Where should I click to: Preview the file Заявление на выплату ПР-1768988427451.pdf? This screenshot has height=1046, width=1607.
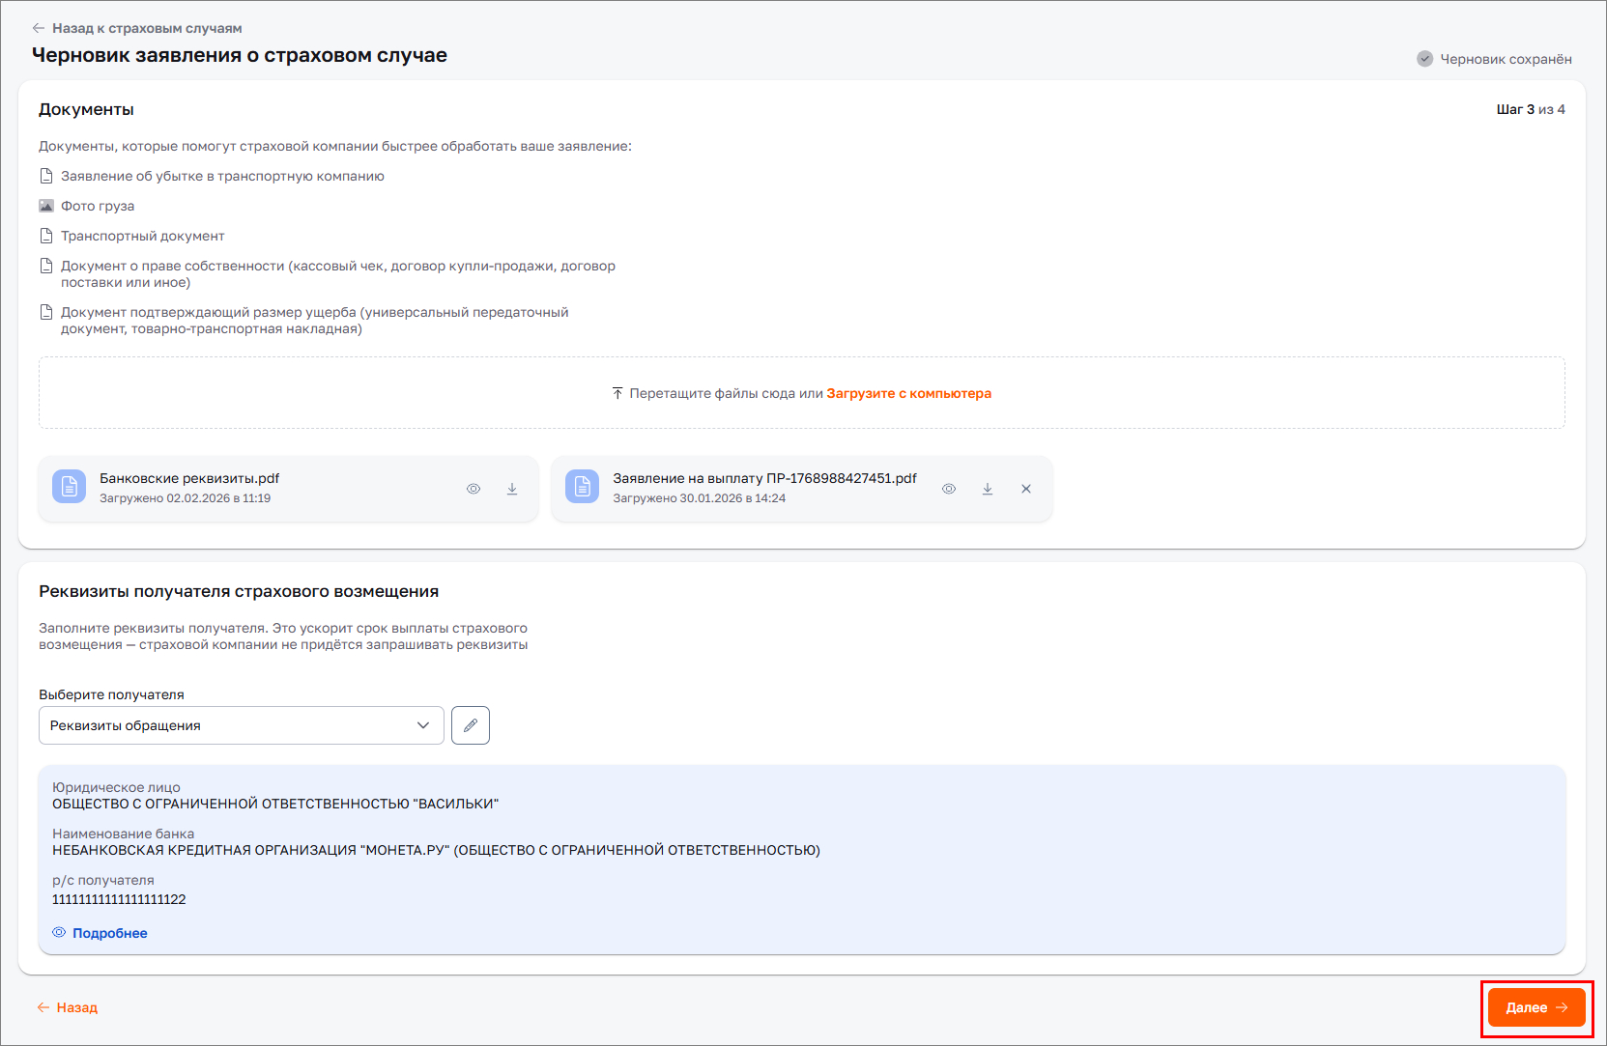pos(949,489)
